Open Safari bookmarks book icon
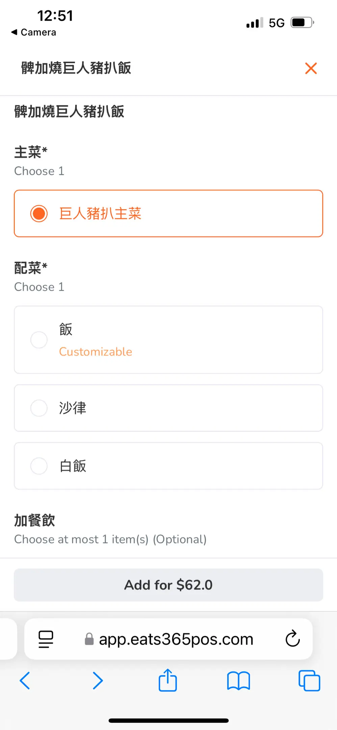This screenshot has height=730, width=337. (x=238, y=680)
